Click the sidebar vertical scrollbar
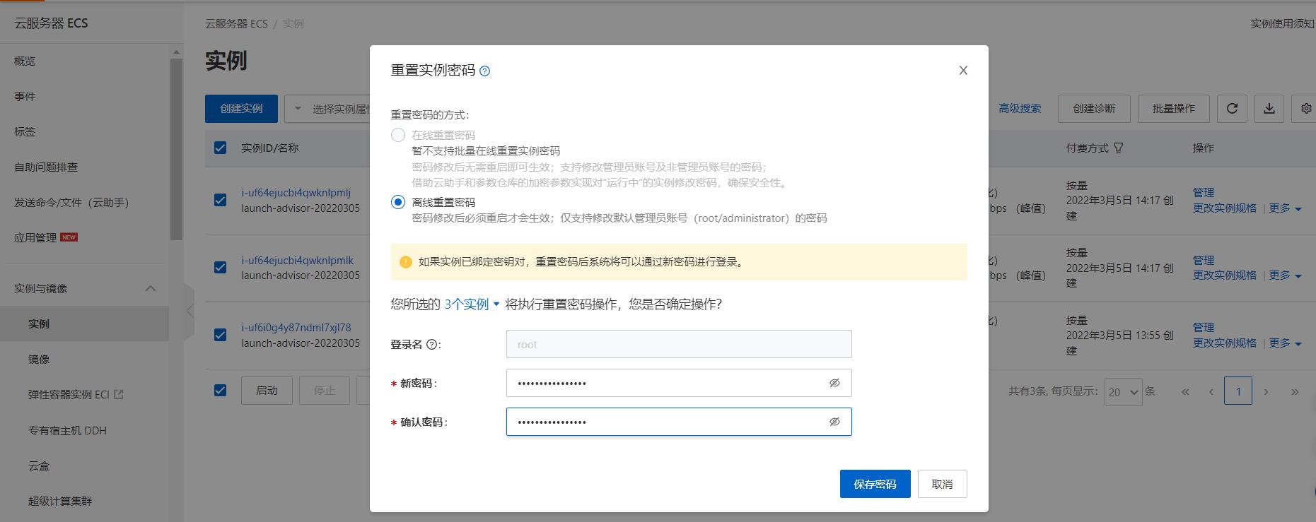 [x=176, y=148]
